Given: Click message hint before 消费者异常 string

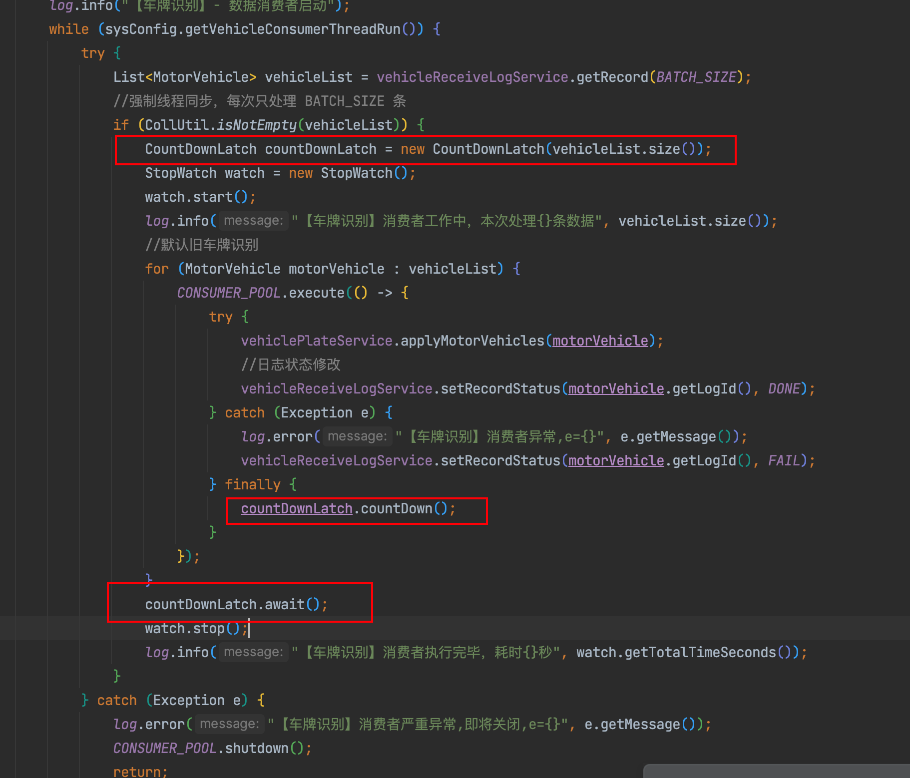Looking at the screenshot, I should point(357,436).
